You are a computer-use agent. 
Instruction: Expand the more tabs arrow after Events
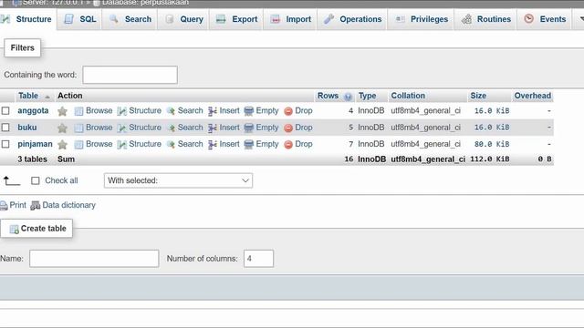[581, 18]
